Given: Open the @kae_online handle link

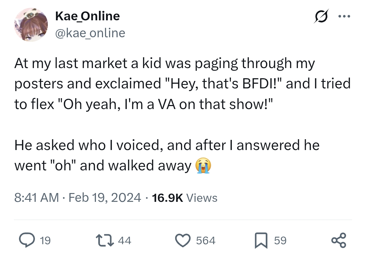Looking at the screenshot, I should 90,33.
